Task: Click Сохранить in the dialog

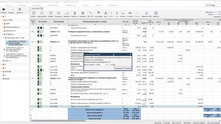Action: tap(119, 68)
